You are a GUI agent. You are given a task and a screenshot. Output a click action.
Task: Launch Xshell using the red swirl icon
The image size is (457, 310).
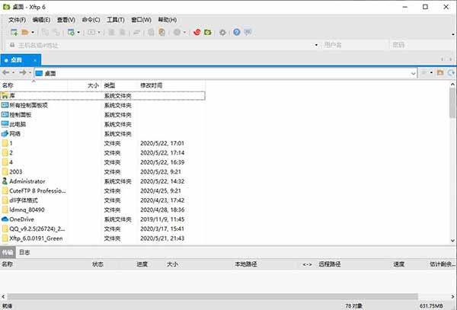point(197,32)
